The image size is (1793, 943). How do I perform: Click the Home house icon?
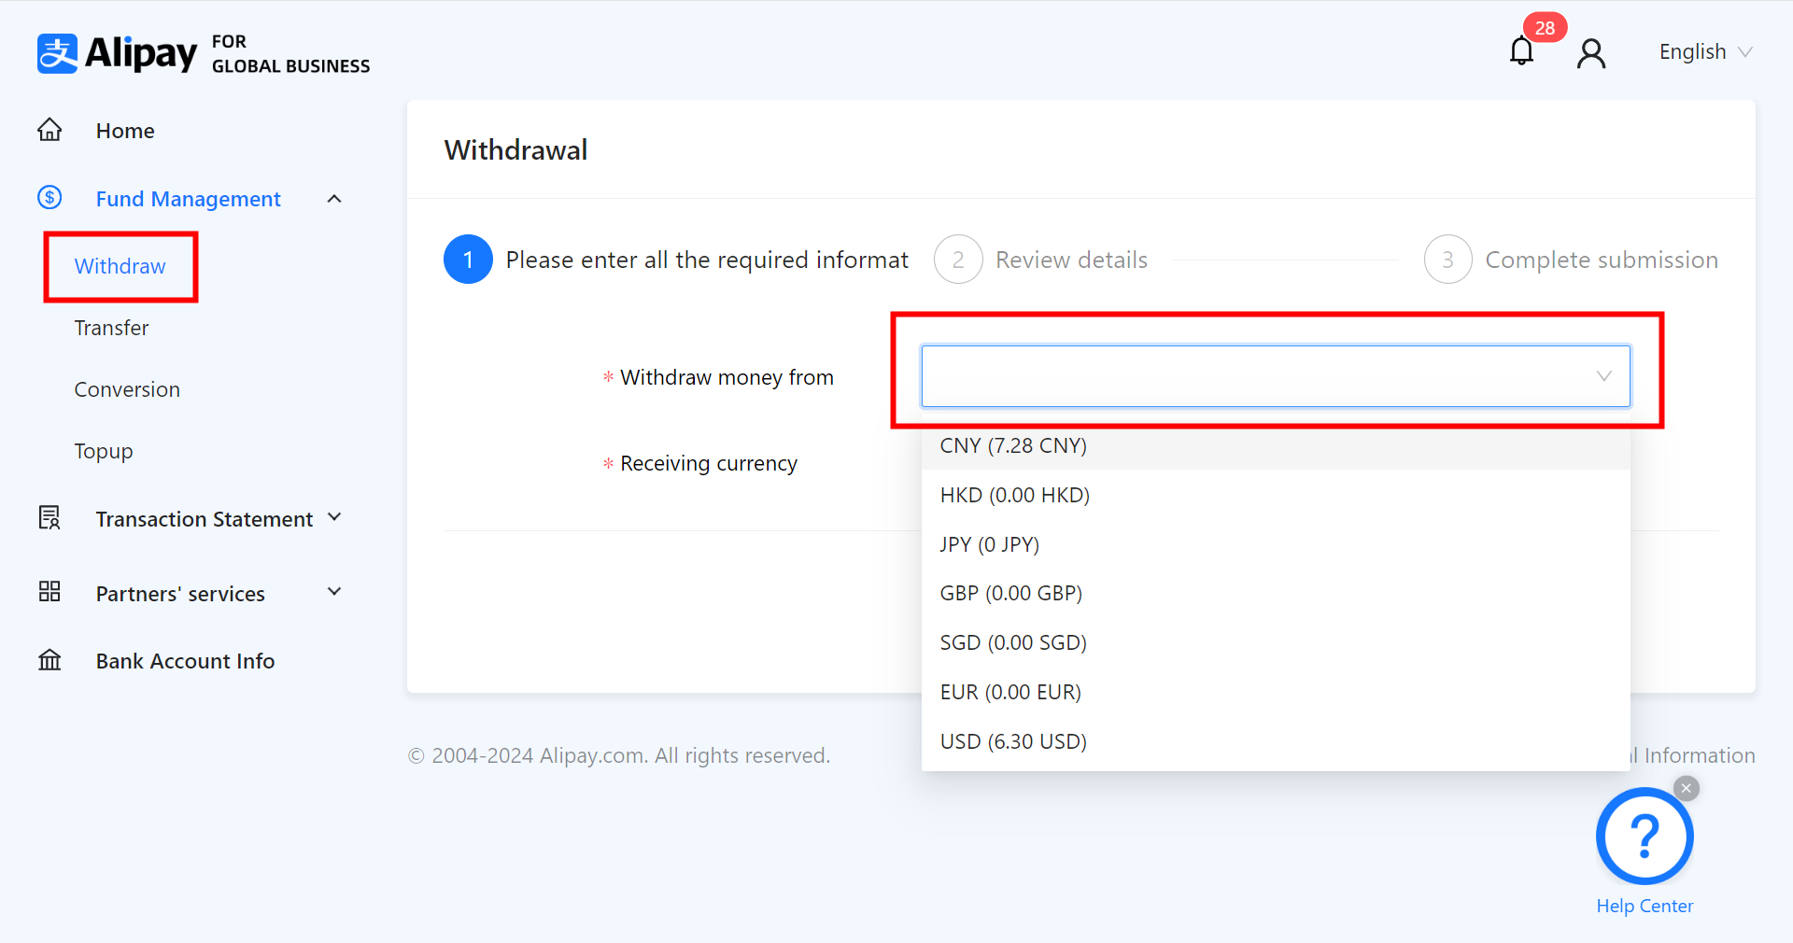[x=49, y=130]
